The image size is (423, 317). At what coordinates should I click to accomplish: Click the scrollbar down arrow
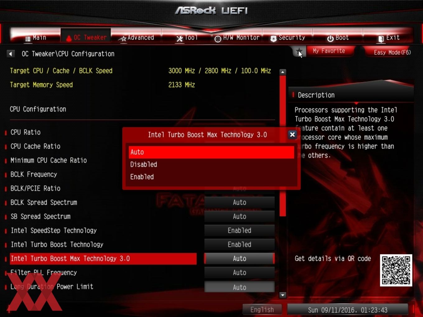282,295
